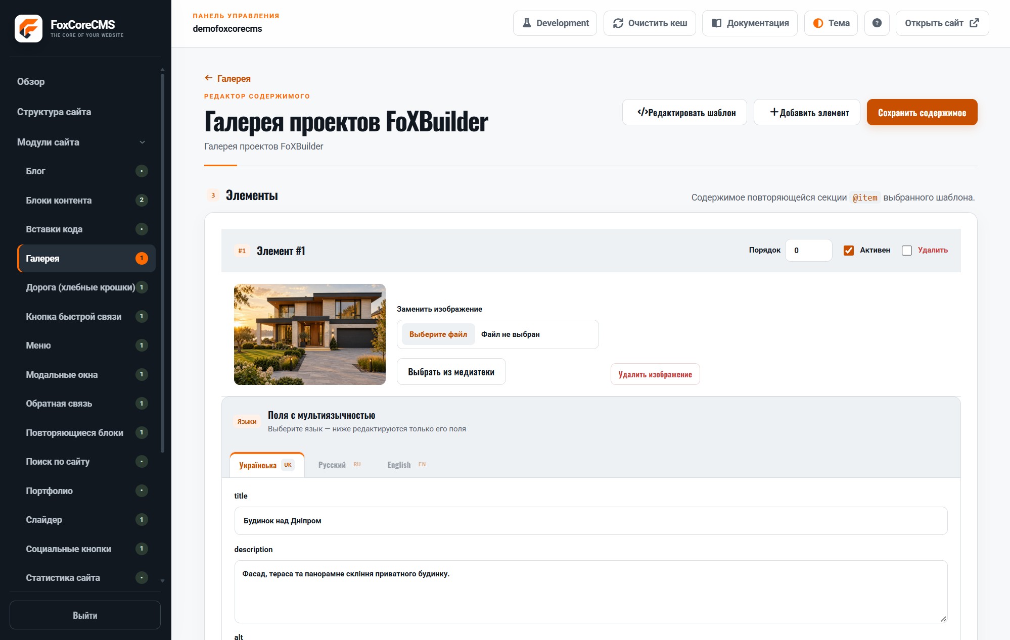
Task: Open the Блог module
Action: tap(86, 171)
